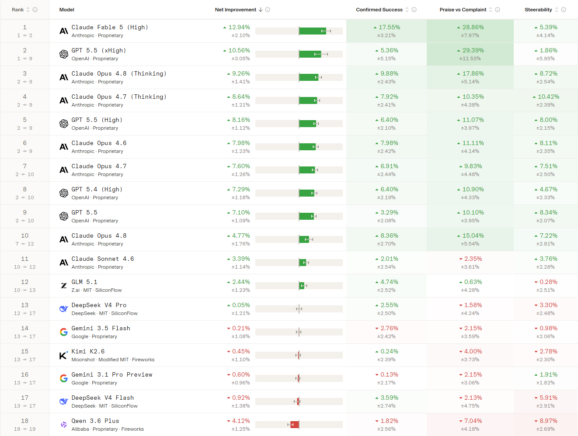The width and height of the screenshot is (578, 436).
Task: Click info icon next to Rank header
Action: [35, 10]
